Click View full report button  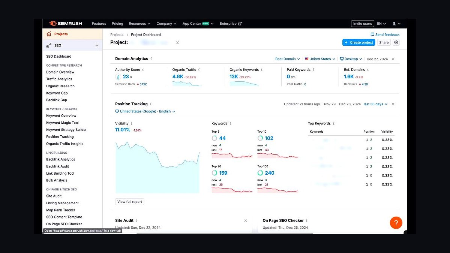click(130, 202)
